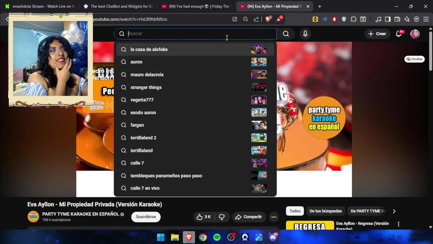Image resolution: width=433 pixels, height=244 pixels.
Task: Focus the Buscar search input field
Action: point(196,34)
